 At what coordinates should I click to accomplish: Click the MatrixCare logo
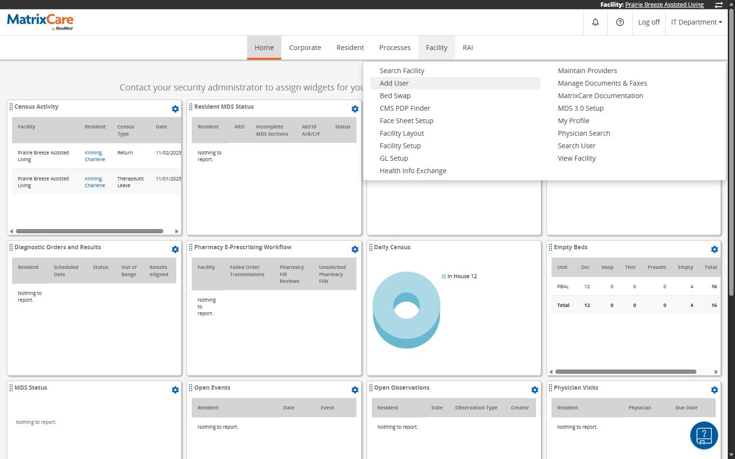[x=40, y=22]
